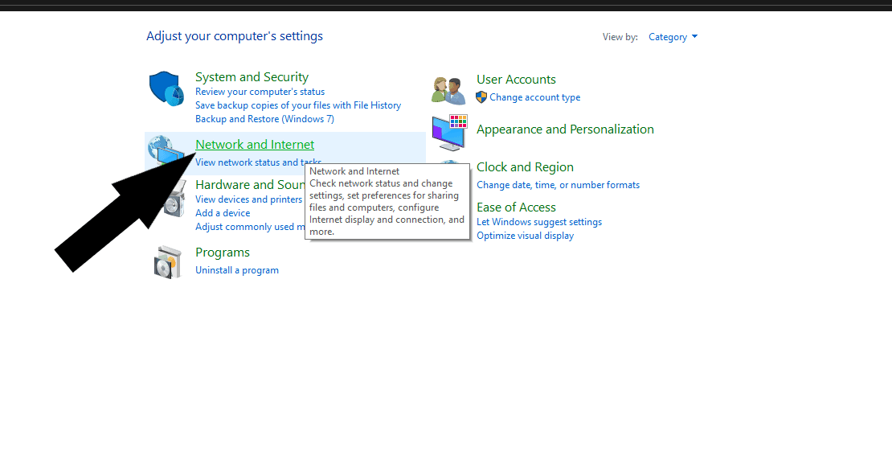Open Hardware and Sound category heading
Screen dimensions: 892x460
click(250, 184)
